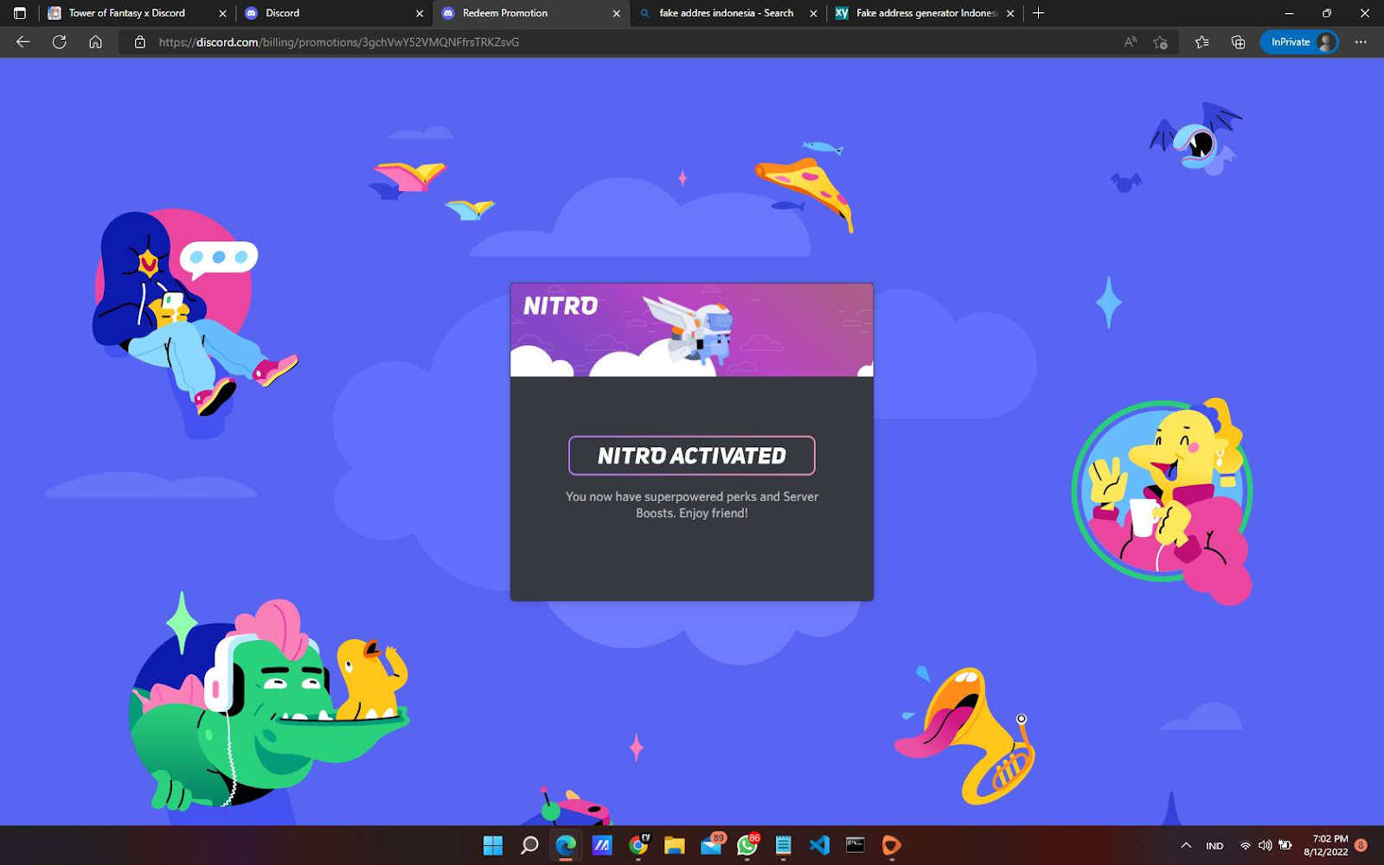Open the Read aloud icon
The height and width of the screenshot is (865, 1384).
click(1130, 42)
